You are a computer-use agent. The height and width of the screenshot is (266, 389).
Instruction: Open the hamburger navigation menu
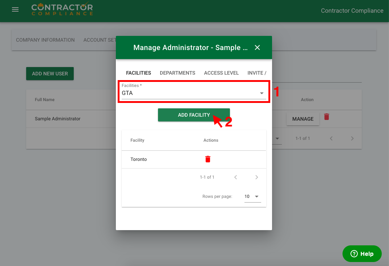pos(15,10)
